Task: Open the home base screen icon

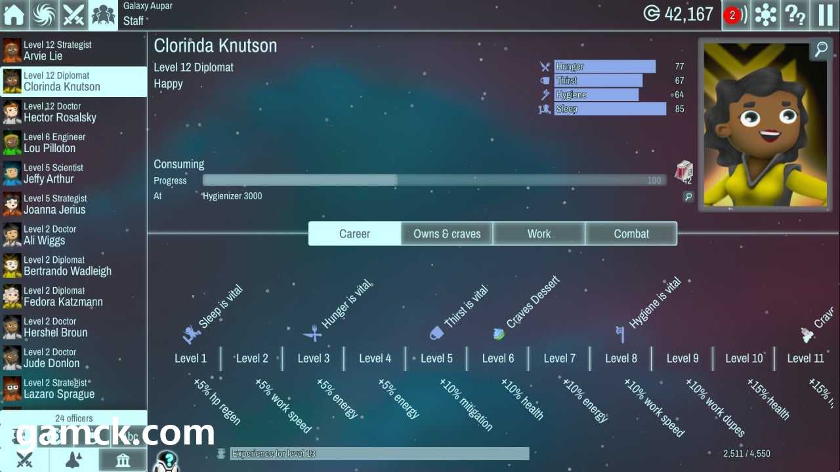Action: click(x=14, y=14)
